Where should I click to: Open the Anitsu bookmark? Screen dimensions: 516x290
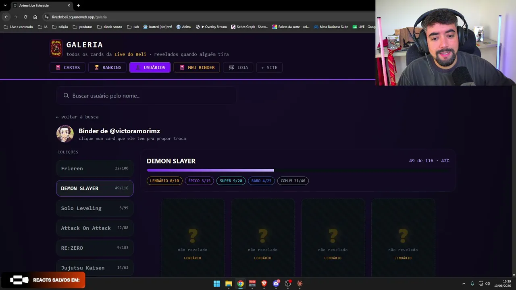[x=184, y=27]
